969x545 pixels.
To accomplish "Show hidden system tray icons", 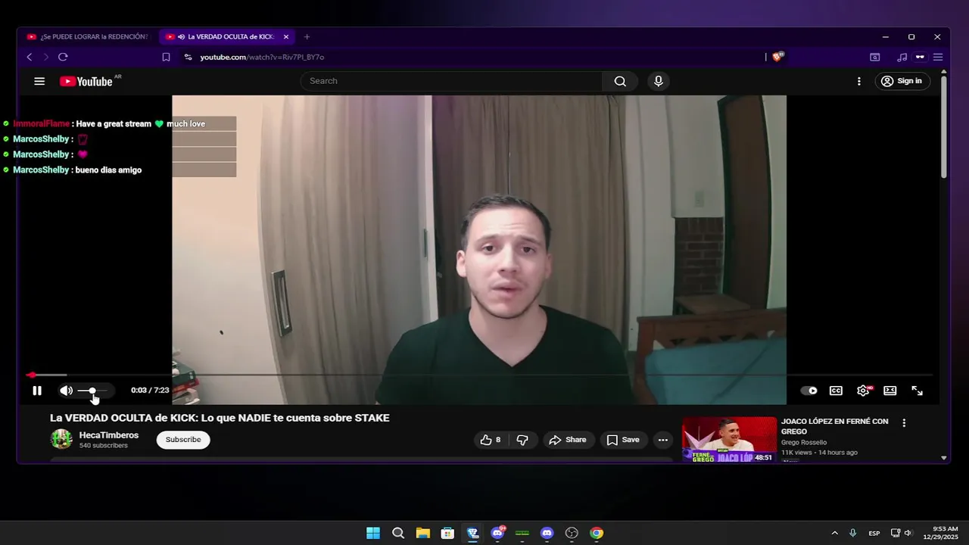I will 834,533.
